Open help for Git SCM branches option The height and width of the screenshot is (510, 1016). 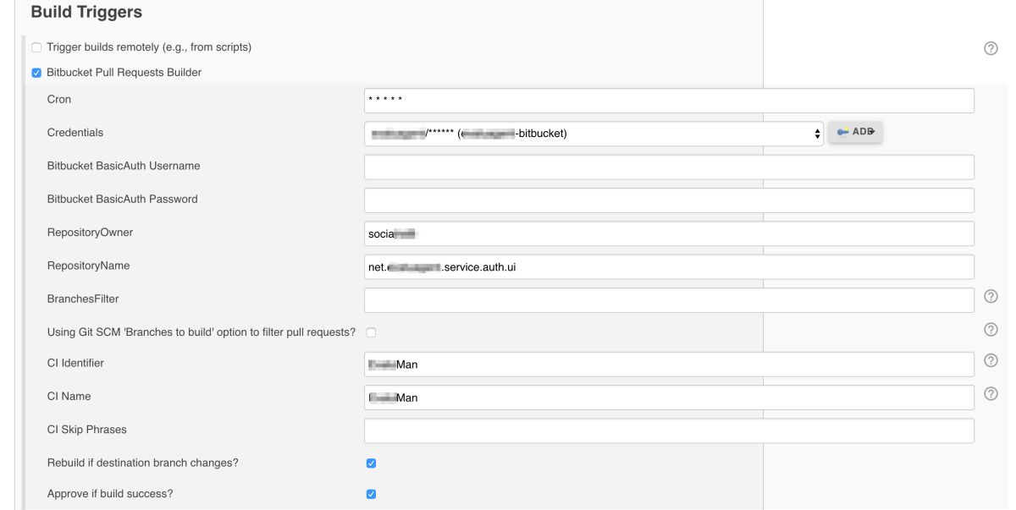point(991,329)
